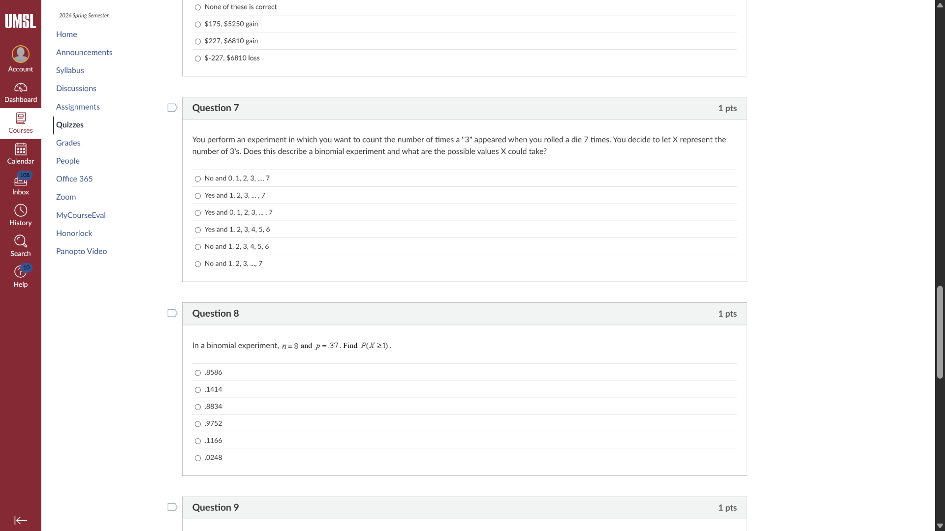Screen dimensions: 945x531
Task: Choose the .9752 answer option
Action: [x=198, y=424]
